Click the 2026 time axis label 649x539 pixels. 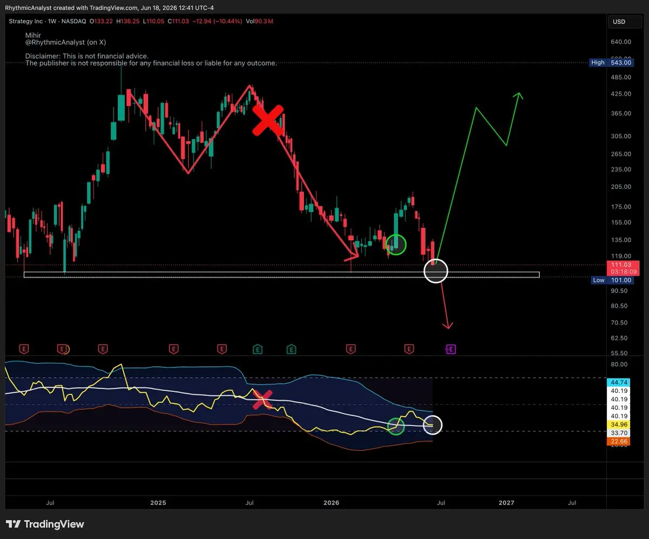point(331,503)
